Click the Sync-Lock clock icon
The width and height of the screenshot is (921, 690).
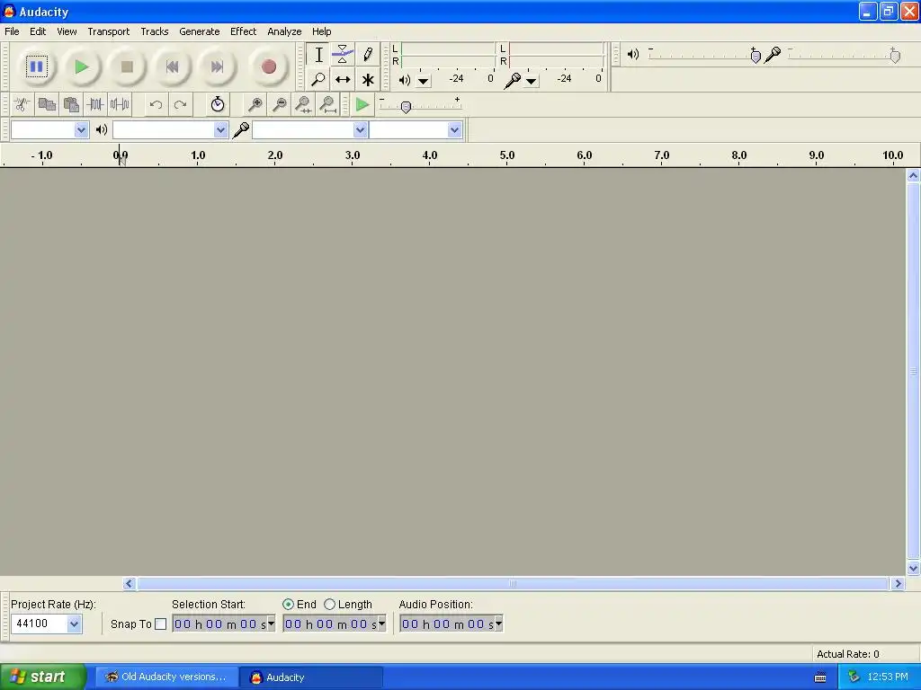tap(218, 105)
